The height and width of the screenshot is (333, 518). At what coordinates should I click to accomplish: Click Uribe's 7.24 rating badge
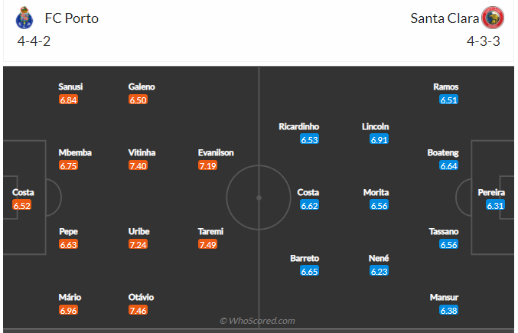(138, 244)
